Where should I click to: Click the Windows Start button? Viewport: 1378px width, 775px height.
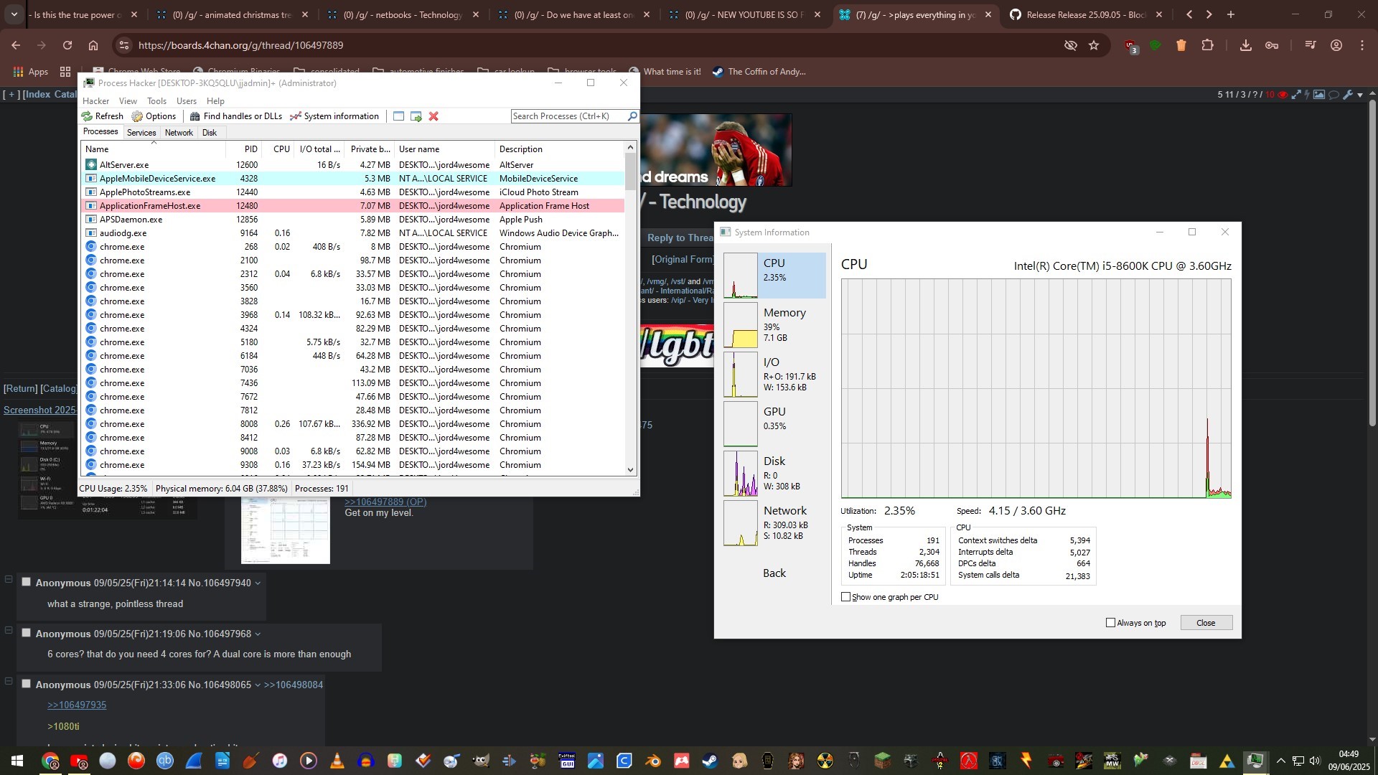point(17,761)
